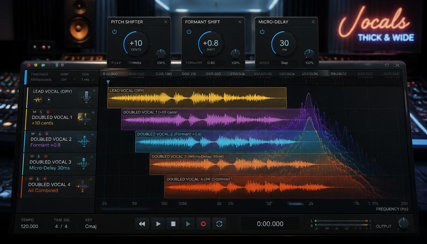Click Micro-Delay 100% mix knob
The width and height of the screenshot is (427, 244).
pos(309,54)
